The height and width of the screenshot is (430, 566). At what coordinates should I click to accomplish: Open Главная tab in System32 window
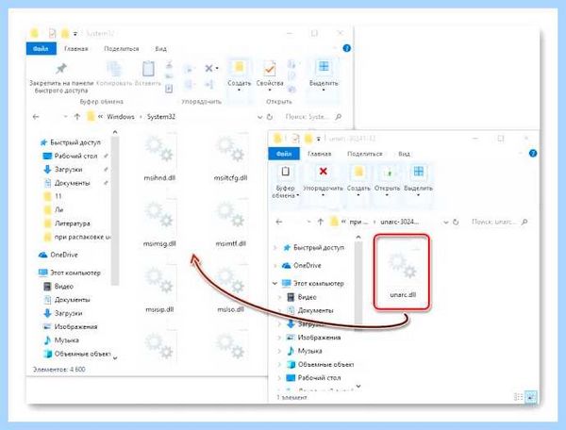[75, 49]
